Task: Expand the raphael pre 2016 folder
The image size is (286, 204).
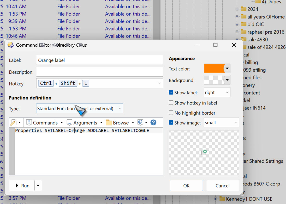Action: (237, 32)
